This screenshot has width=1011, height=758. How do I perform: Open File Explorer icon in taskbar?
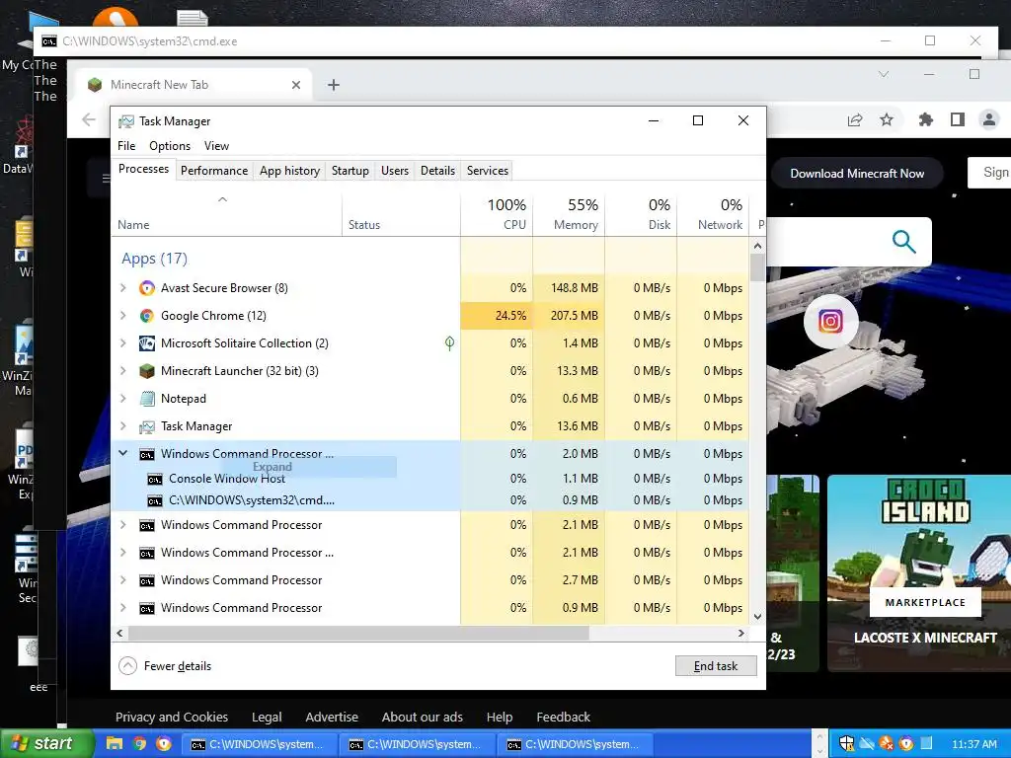115,744
